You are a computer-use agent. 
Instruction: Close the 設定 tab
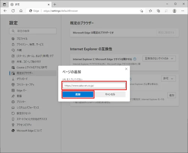tap(49, 5)
